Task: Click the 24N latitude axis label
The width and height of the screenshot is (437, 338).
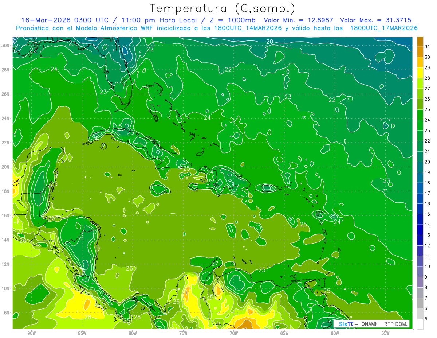Action: point(6,119)
